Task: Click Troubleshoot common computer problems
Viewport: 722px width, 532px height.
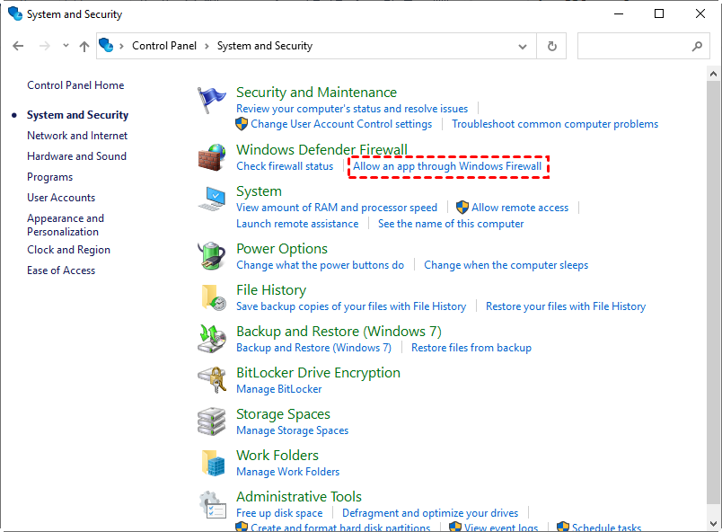Action: (x=555, y=124)
